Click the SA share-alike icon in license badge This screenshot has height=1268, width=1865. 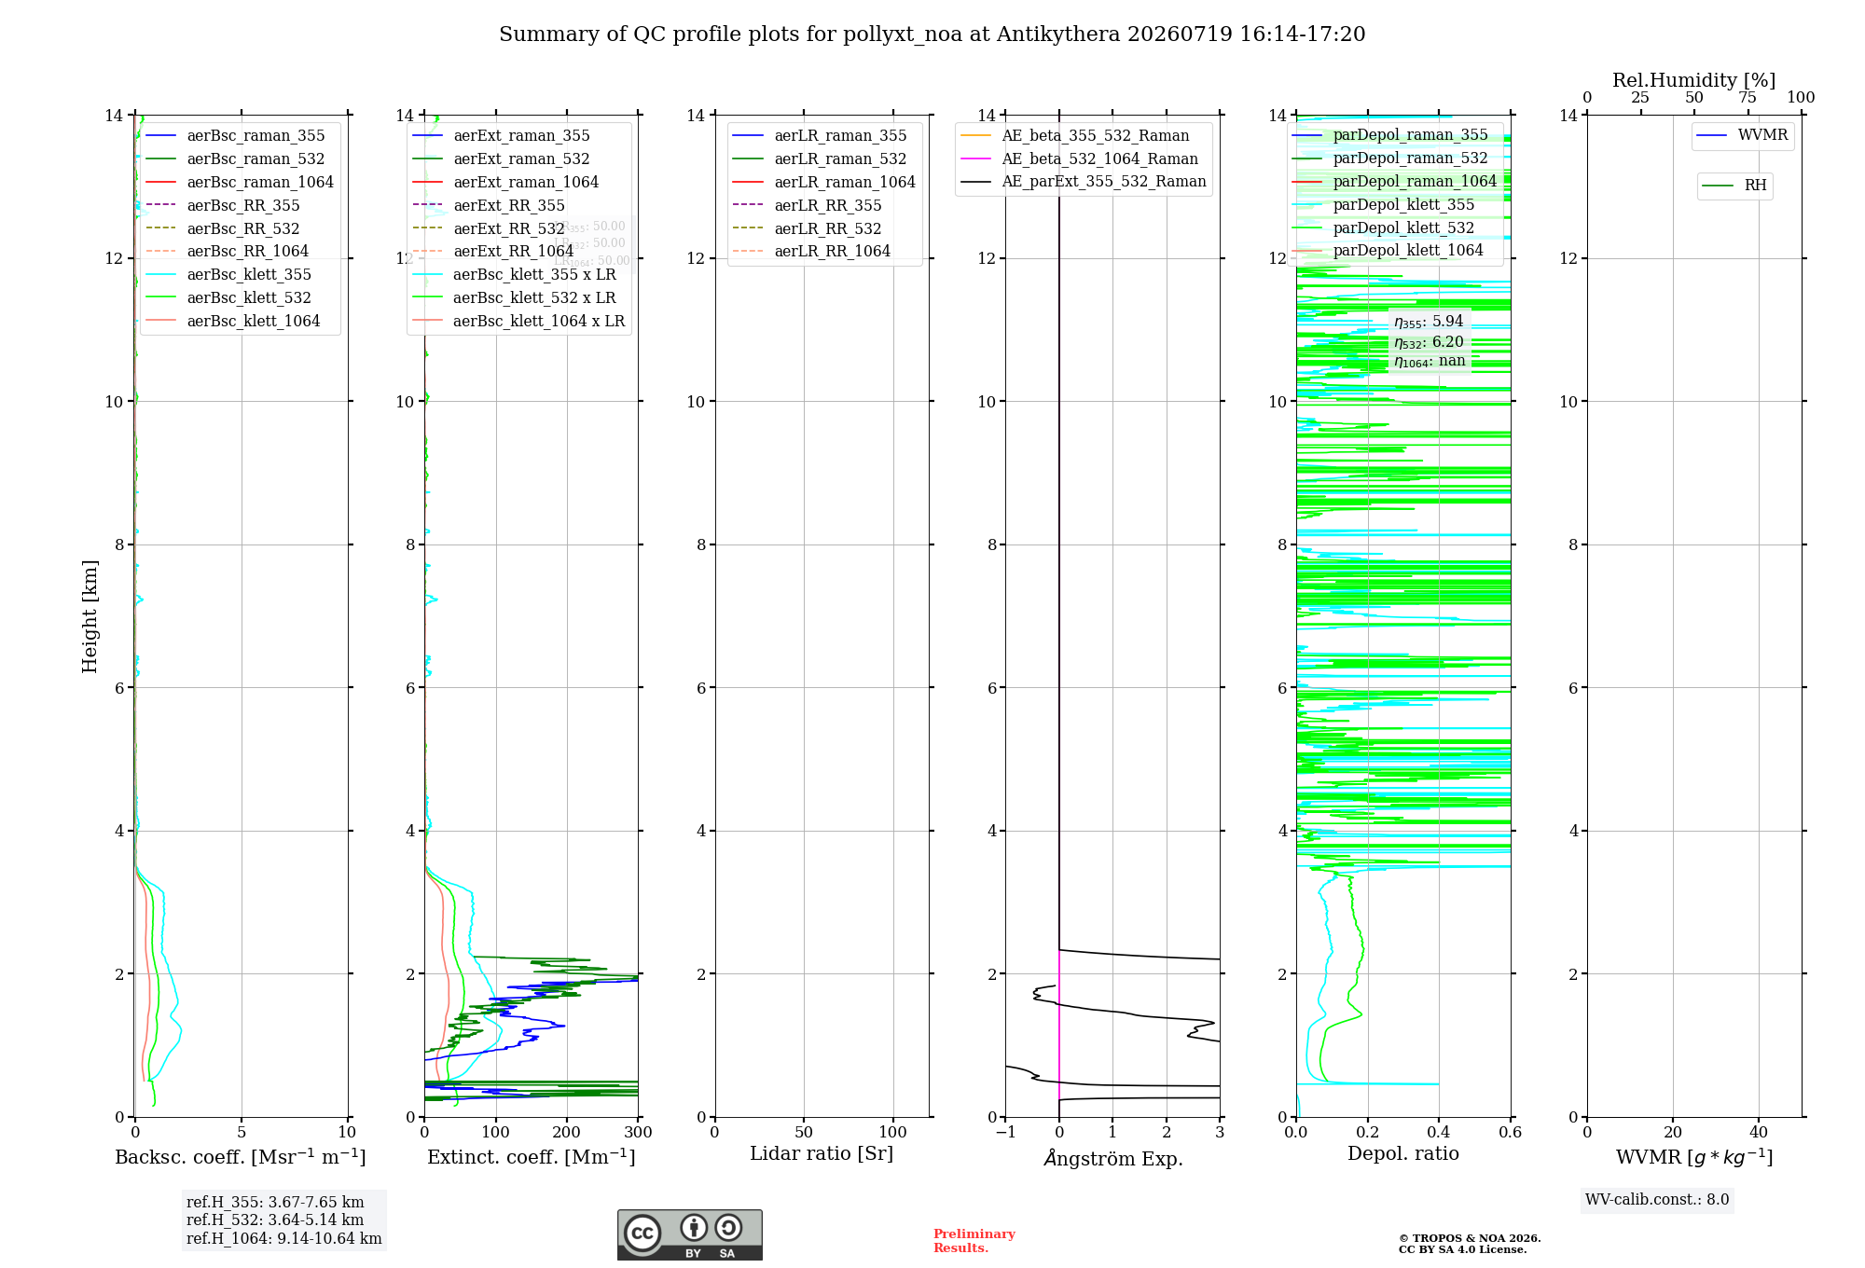[x=729, y=1228]
